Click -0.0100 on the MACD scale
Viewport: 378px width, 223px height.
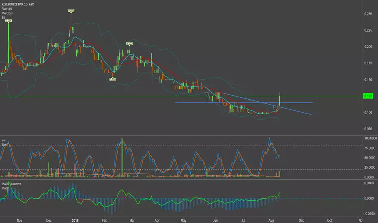tap(369, 214)
